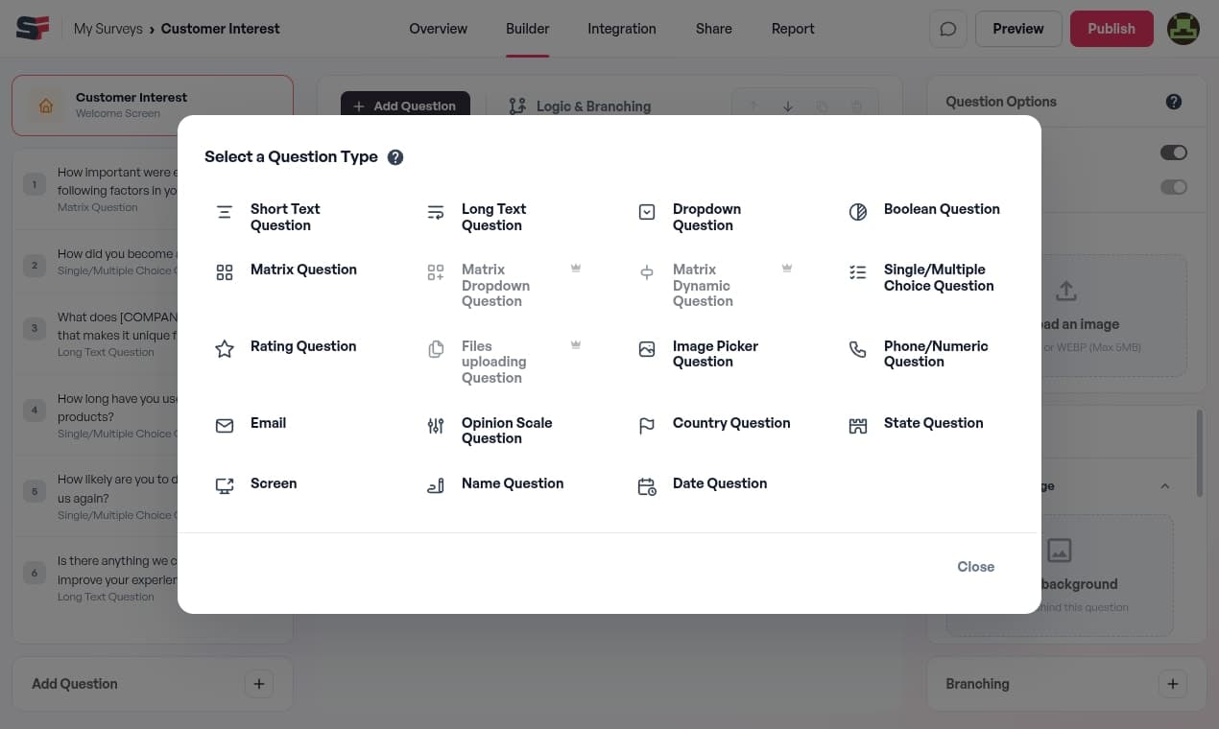Choose the Rating Question star icon
The image size is (1219, 729).
(x=225, y=349)
